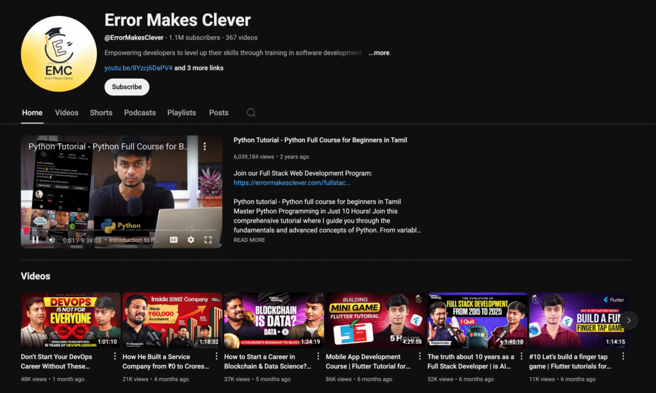Open '#10 Let's build a finger tap game' title
This screenshot has height=393, width=656.
coord(570,361)
